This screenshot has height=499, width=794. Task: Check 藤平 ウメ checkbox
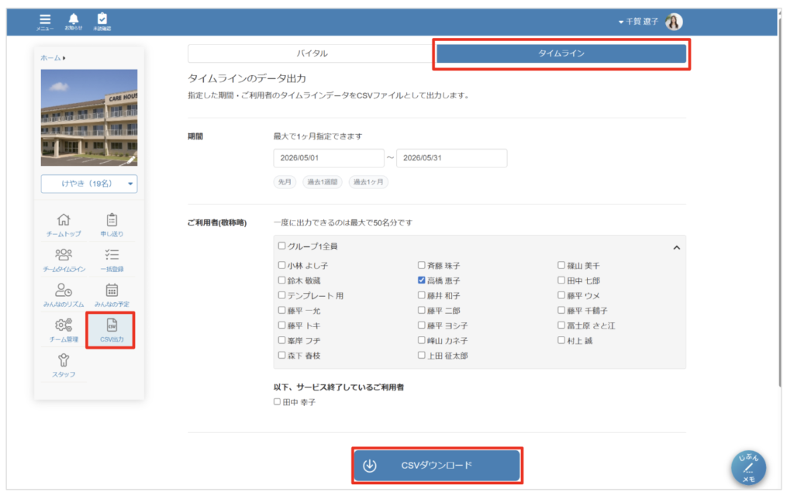[x=561, y=295]
